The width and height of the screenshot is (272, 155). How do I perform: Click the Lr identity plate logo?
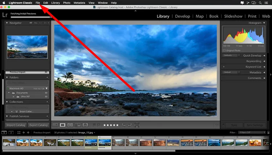click(x=5, y=15)
